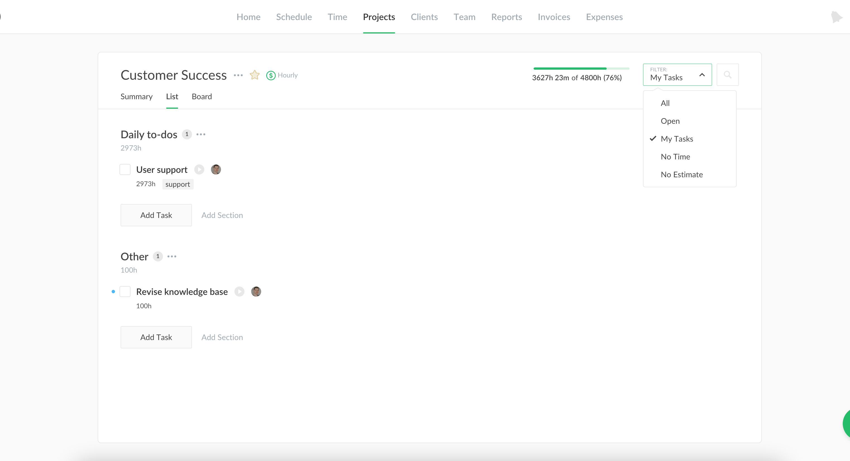
Task: Check off the User support task
Action: point(125,169)
